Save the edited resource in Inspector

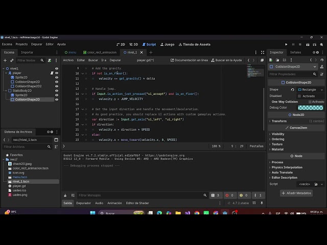click(x=284, y=60)
